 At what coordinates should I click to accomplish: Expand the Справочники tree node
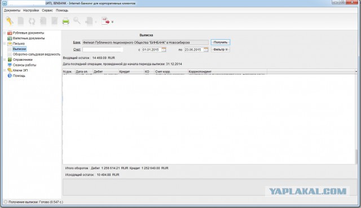click(5, 60)
